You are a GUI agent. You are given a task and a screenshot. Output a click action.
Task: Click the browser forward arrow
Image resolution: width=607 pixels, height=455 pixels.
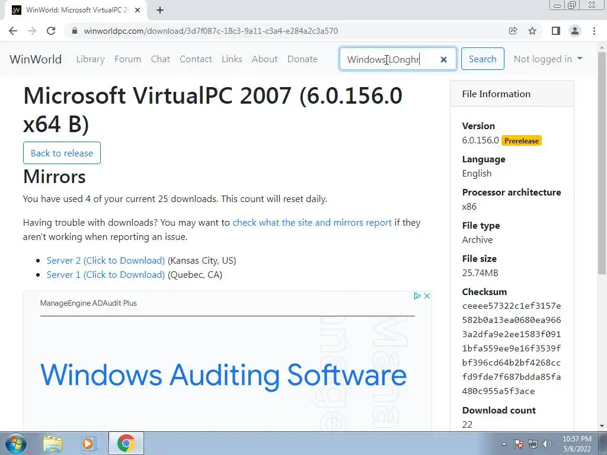[x=32, y=31]
